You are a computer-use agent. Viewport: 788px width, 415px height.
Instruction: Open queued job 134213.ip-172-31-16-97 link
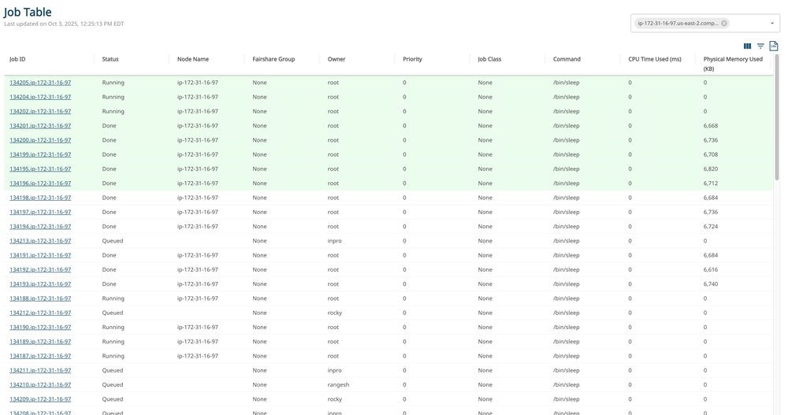point(40,241)
